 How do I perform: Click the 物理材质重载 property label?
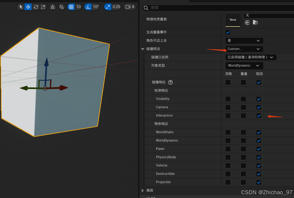[157, 19]
